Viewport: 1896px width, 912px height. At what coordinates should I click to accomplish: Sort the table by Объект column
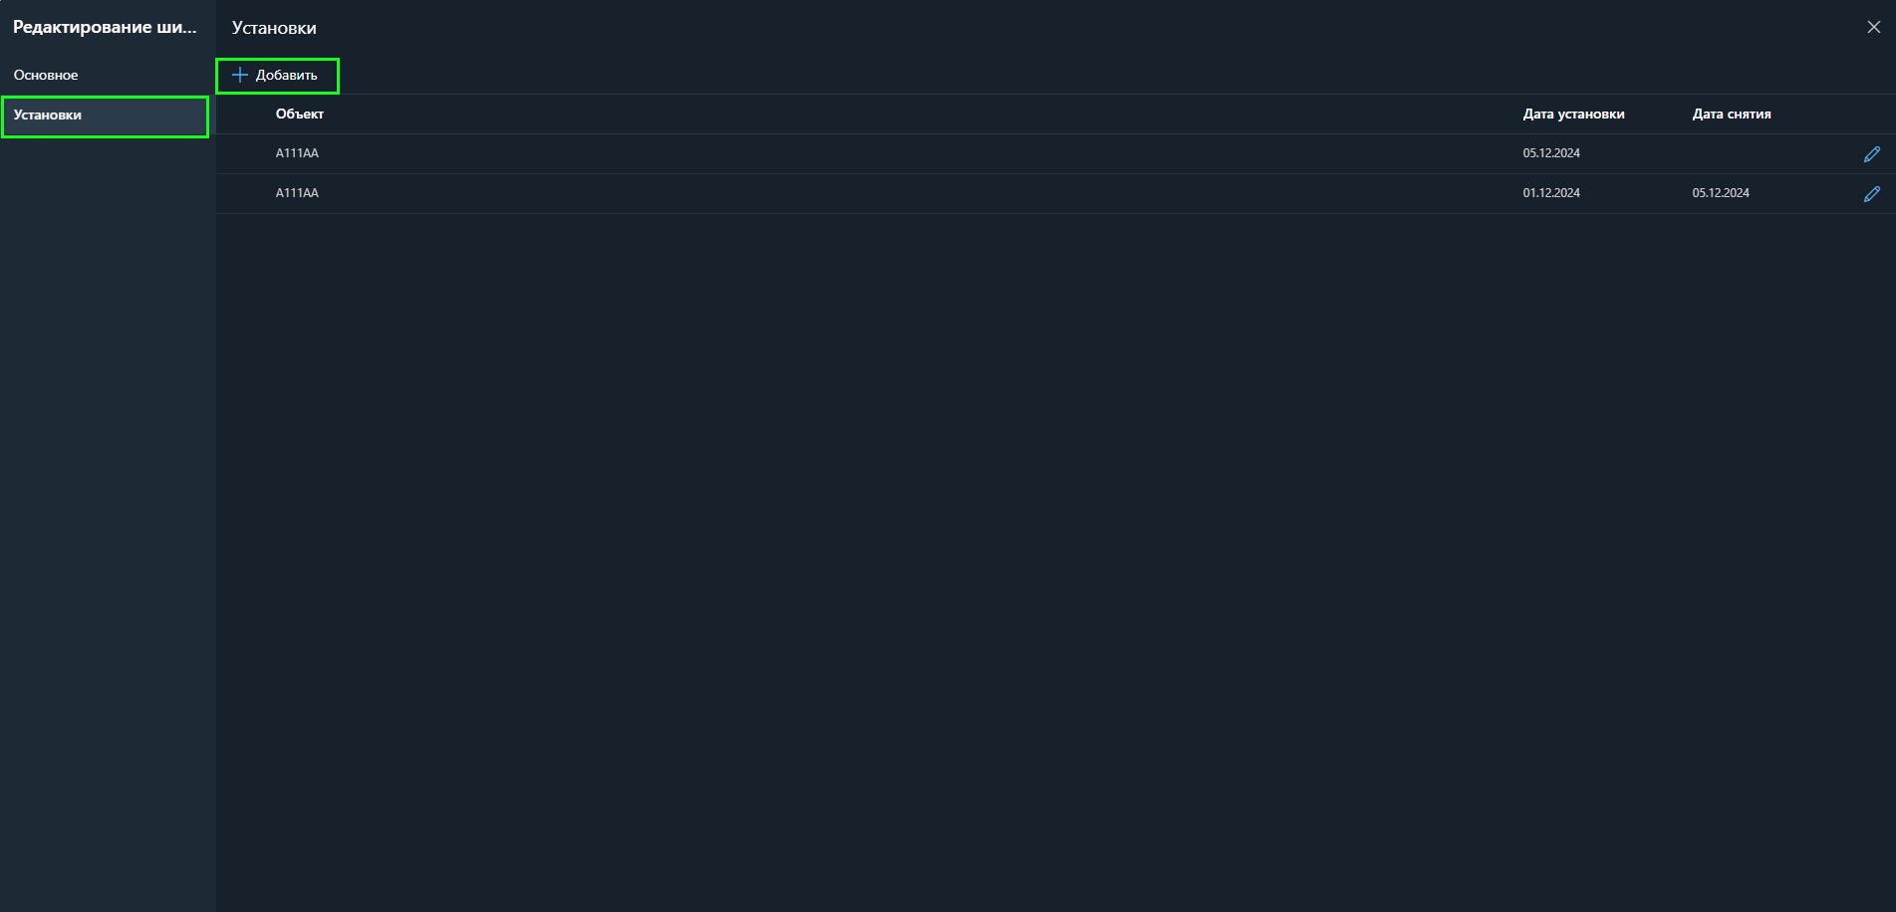(300, 114)
